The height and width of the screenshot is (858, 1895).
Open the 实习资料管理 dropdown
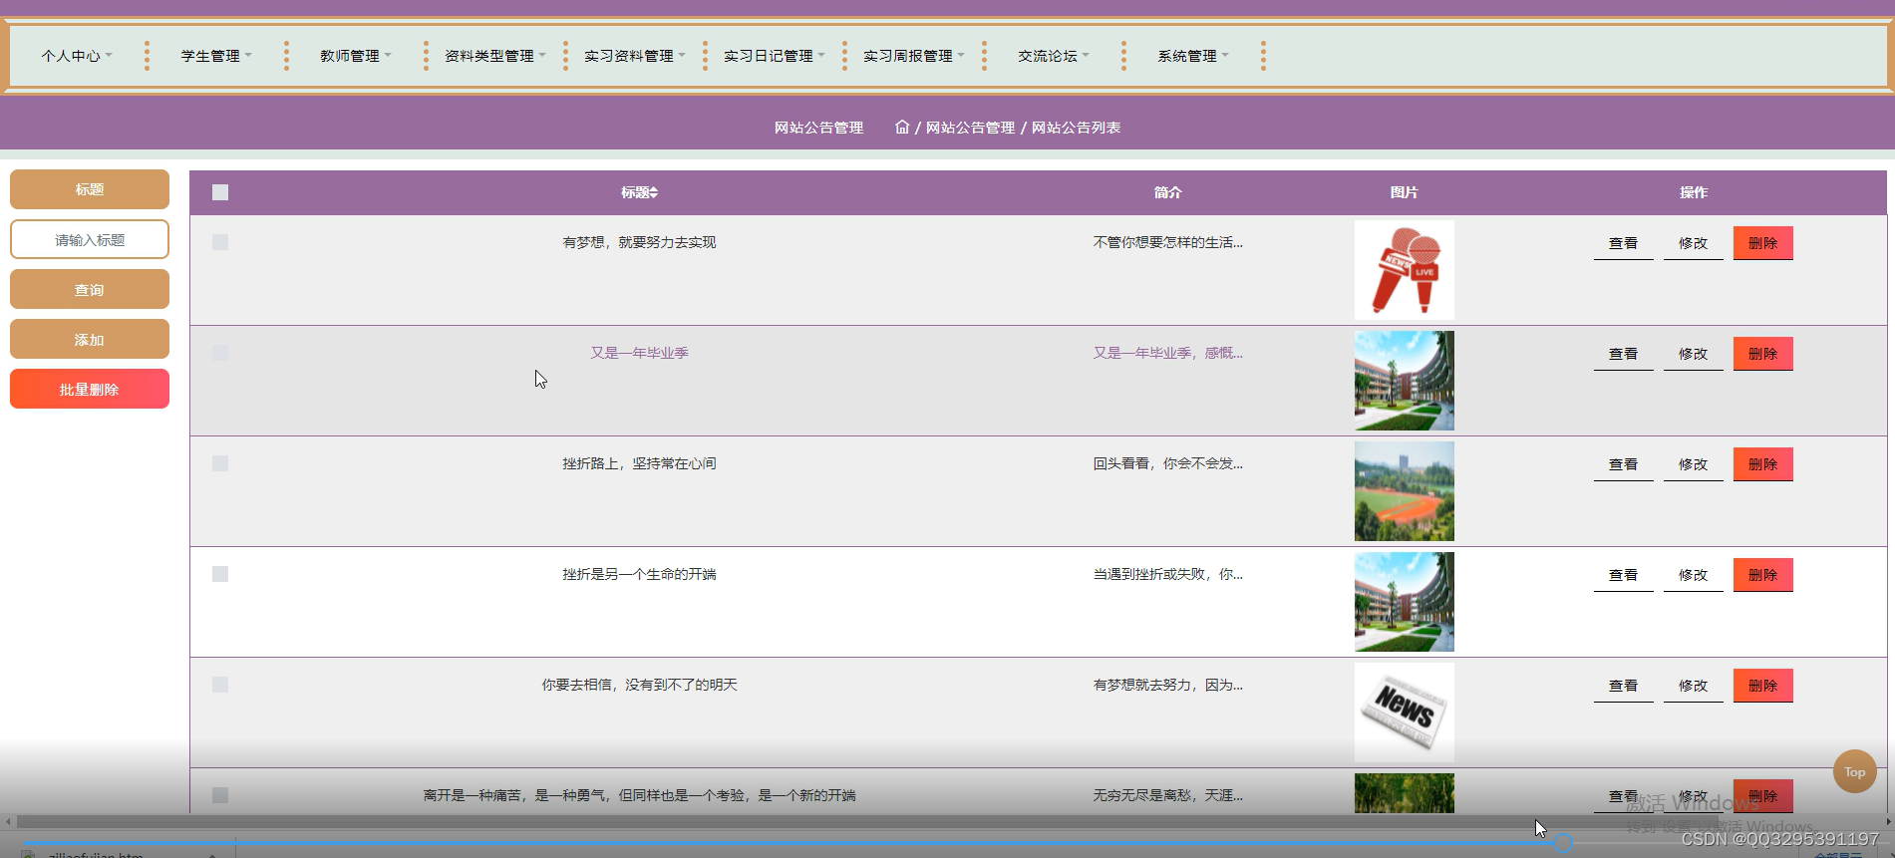(635, 56)
